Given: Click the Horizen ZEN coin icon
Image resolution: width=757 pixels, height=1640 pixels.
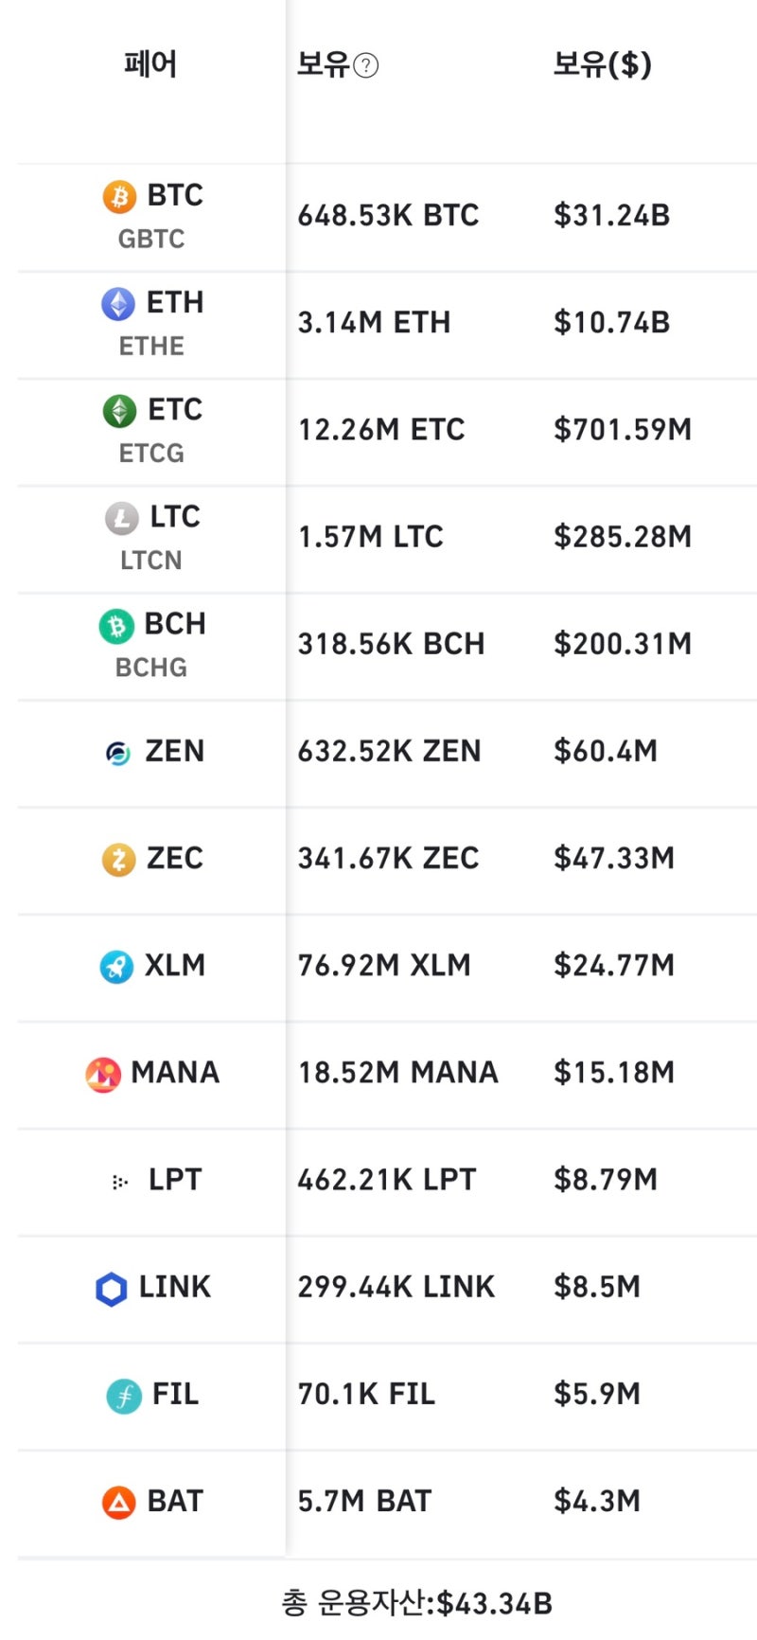Looking at the screenshot, I should click(118, 753).
